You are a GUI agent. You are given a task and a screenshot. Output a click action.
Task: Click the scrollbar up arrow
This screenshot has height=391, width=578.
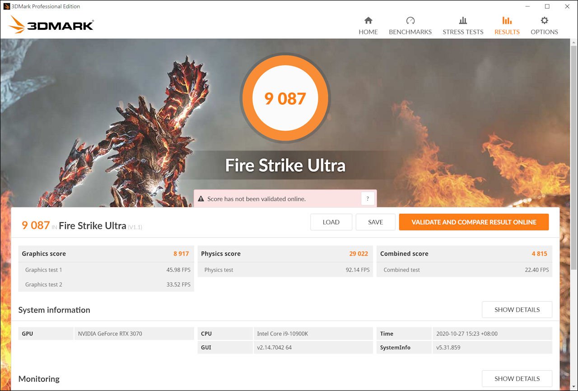[574, 42]
